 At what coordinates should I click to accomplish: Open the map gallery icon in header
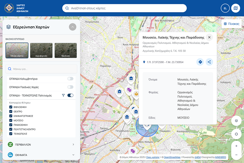click(x=236, y=8)
